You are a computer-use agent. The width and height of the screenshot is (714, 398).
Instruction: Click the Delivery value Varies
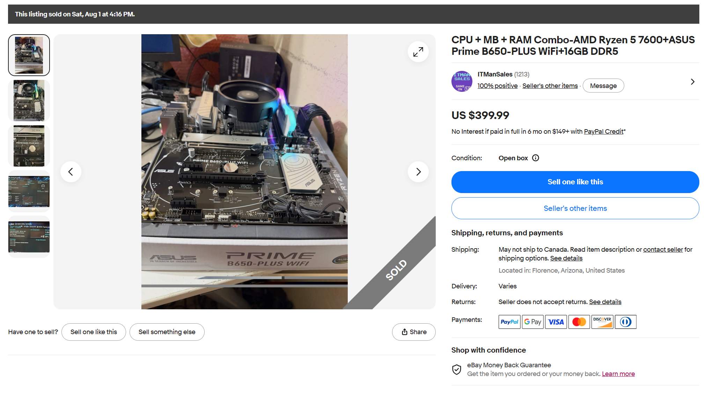pos(507,286)
